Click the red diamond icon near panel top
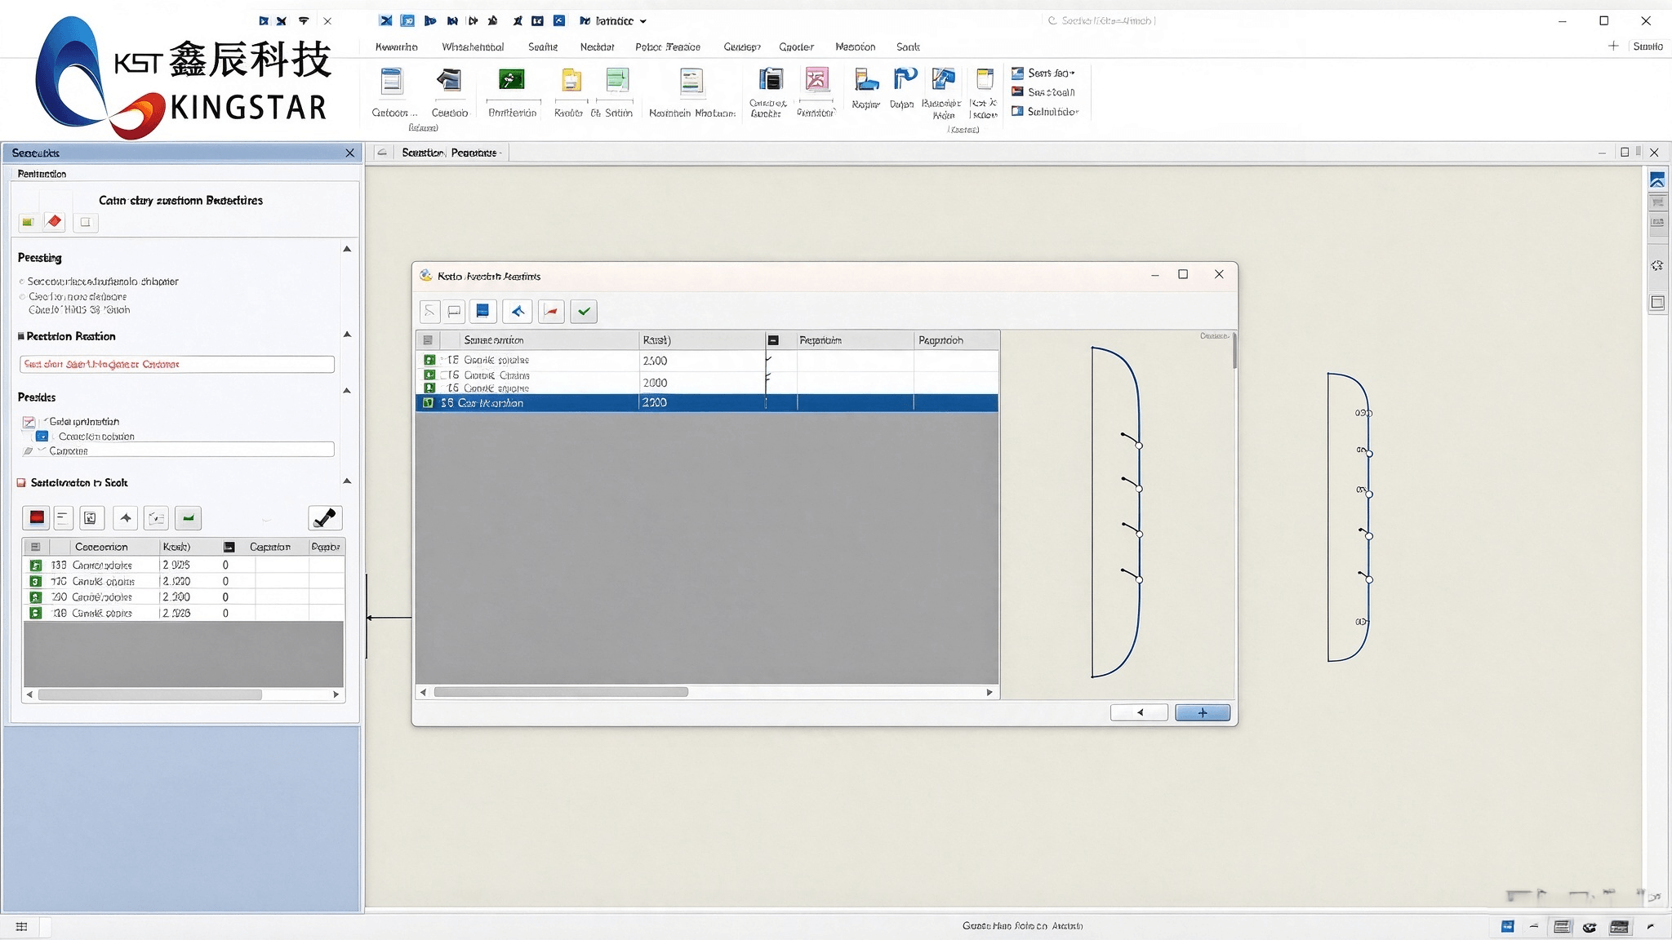Viewport: 1672px width, 940px height. pyautogui.click(x=54, y=221)
